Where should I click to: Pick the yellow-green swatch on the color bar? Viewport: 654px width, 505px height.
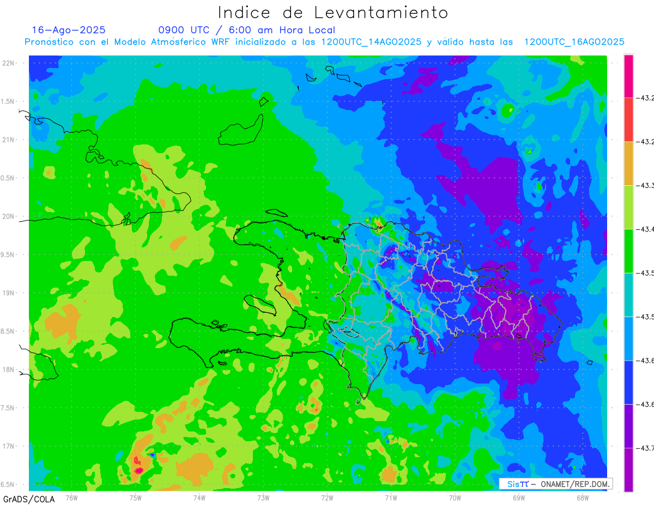point(628,207)
